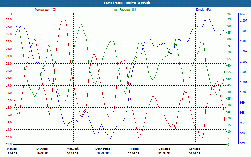This screenshot has width=251, height=157.
Task: Click the Dienstag day label
Action: [42, 149]
